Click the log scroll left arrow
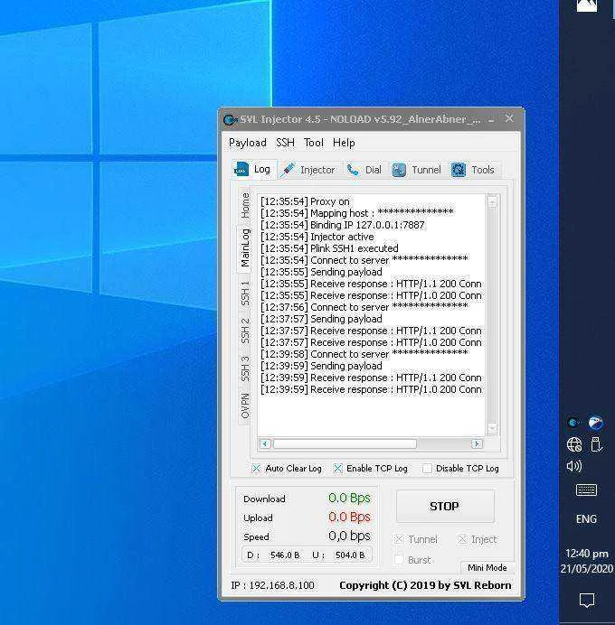The width and height of the screenshot is (615, 625). 265,443
